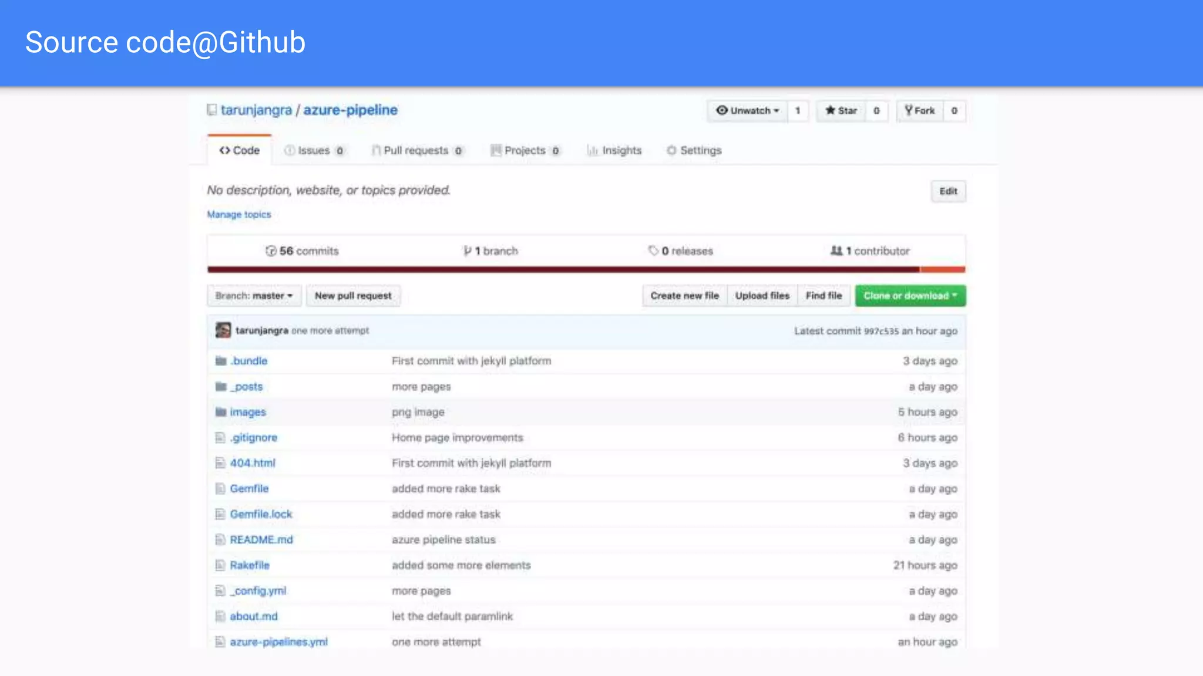Open 'Home page improvements' commit message
The image size is (1203, 676).
pos(457,438)
